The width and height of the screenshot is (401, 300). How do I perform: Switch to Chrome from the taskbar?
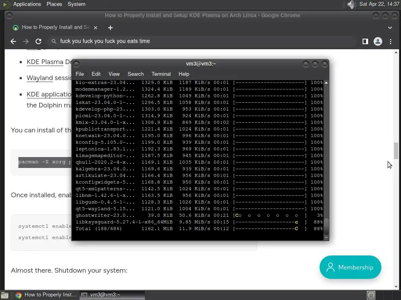(46, 295)
